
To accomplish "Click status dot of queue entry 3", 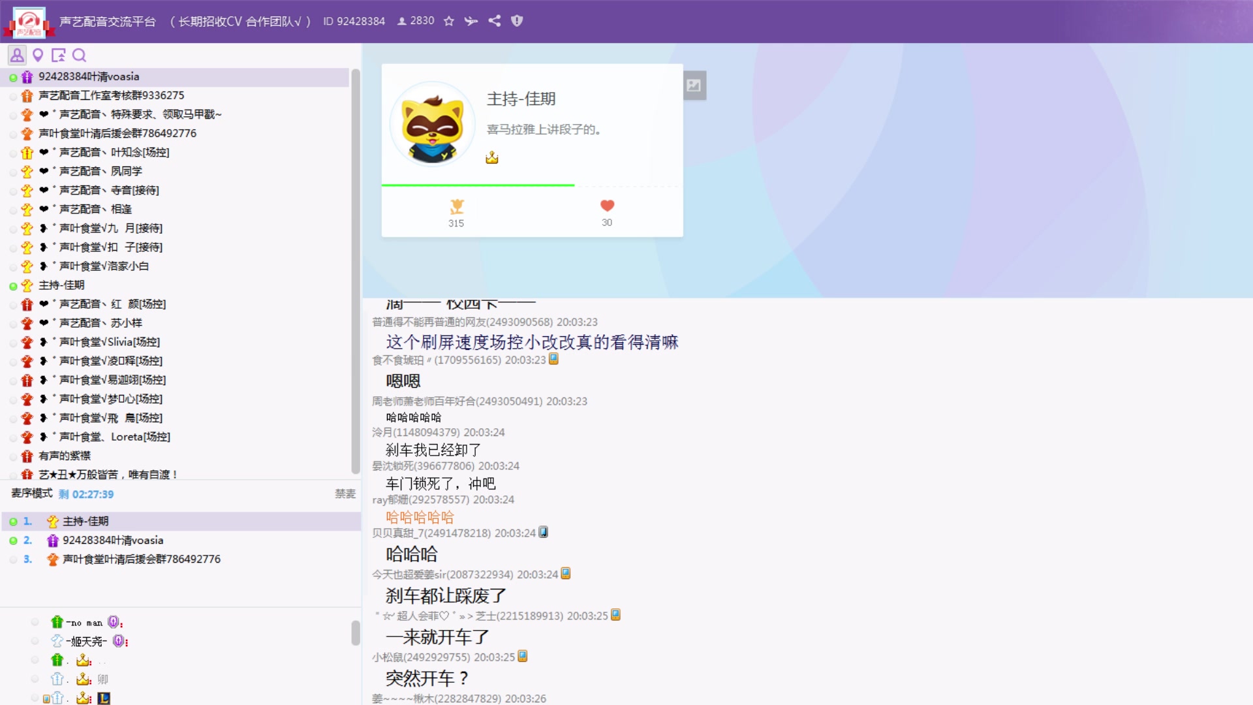I will (x=13, y=559).
